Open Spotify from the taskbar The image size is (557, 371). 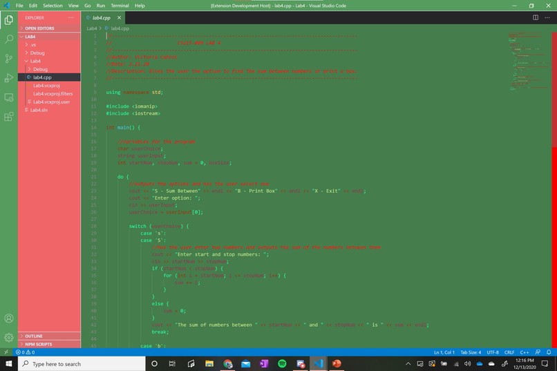tap(282, 363)
